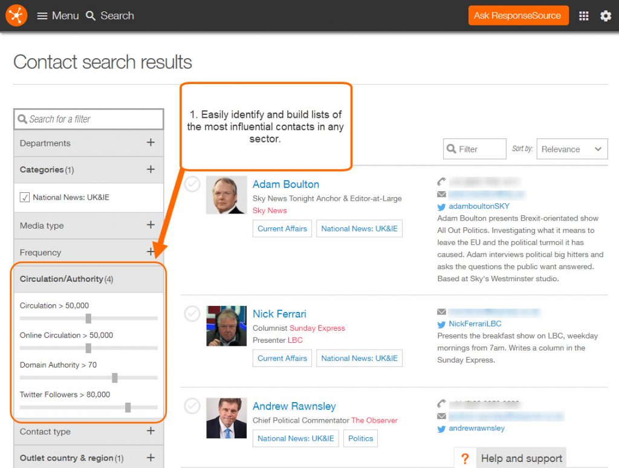Open the Sort by Relevance dropdown
This screenshot has width=619, height=468.
click(x=572, y=149)
